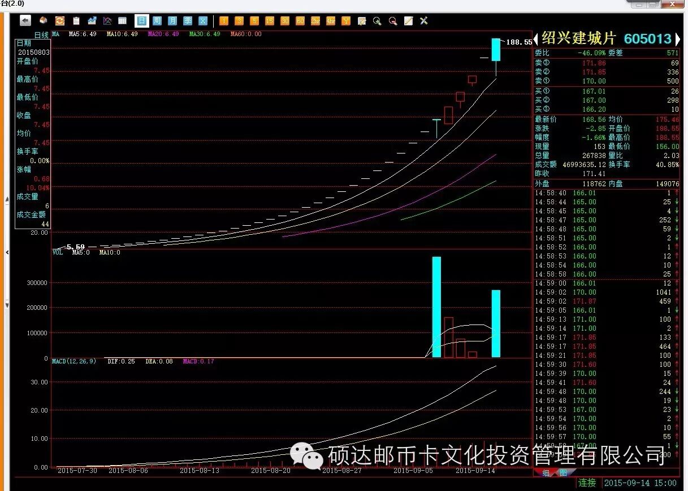Select the 日线 label above chart
The height and width of the screenshot is (491, 688).
coord(42,35)
